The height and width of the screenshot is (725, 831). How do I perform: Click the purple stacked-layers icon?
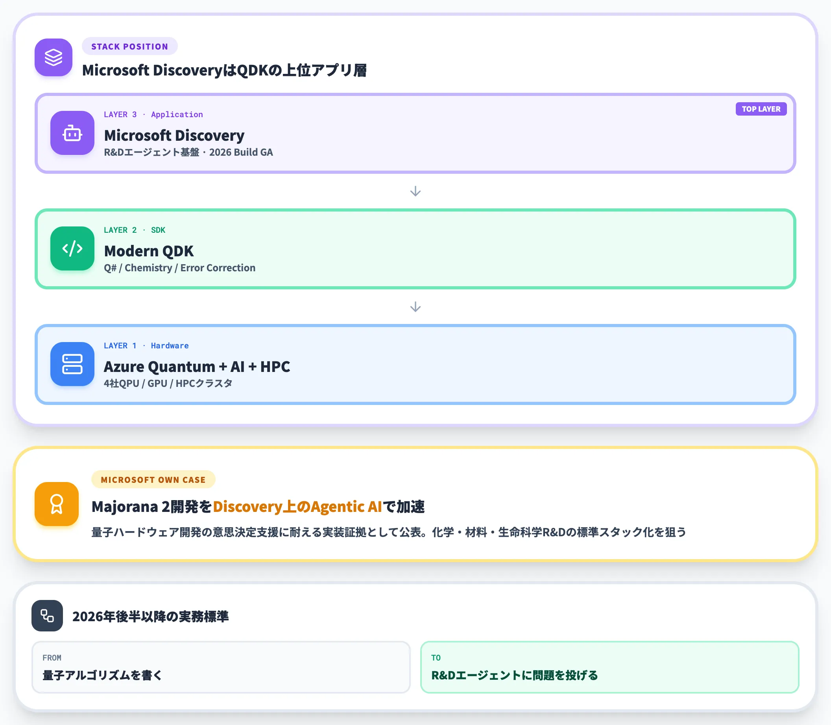pos(54,57)
